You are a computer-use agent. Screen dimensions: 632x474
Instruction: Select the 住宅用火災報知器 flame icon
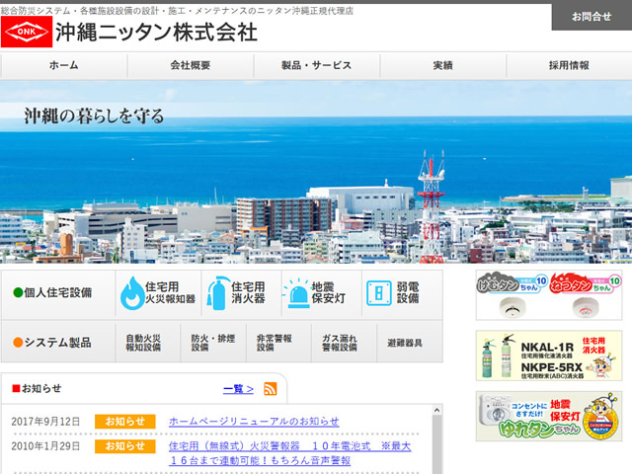coord(131,293)
